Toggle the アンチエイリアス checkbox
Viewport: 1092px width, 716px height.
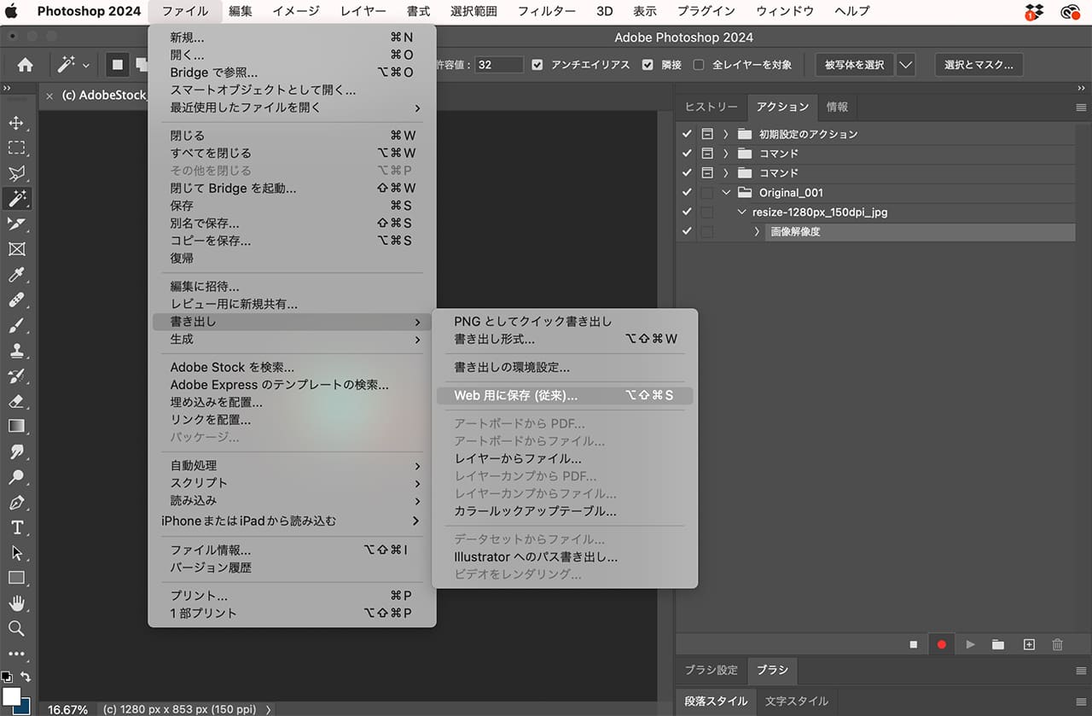(537, 65)
